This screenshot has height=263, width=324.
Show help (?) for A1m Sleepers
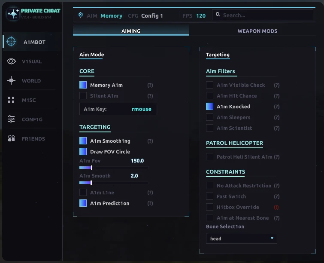(x=277, y=117)
